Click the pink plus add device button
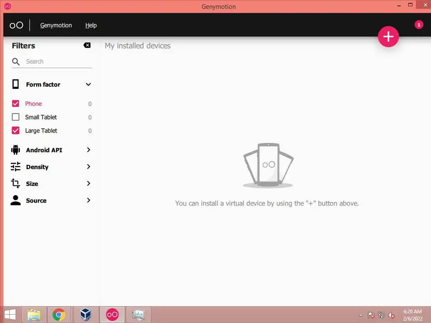Viewport: 431px width, 323px height. [x=388, y=37]
